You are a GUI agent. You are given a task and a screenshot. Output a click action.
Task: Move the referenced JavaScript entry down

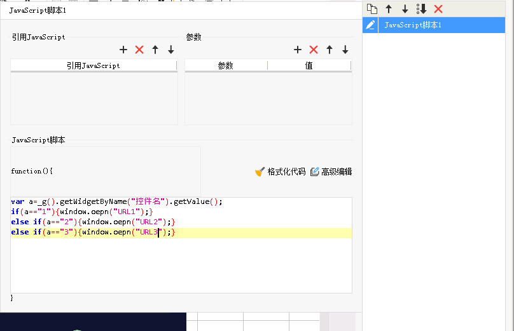170,50
